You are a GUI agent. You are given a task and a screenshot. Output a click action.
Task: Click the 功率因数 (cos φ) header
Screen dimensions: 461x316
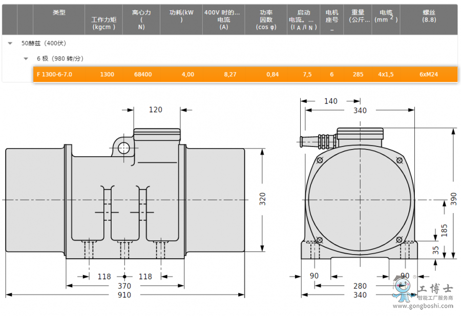266,19
